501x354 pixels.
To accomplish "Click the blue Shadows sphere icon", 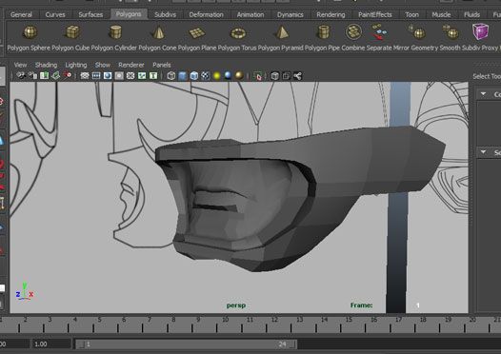I will 228,76.
